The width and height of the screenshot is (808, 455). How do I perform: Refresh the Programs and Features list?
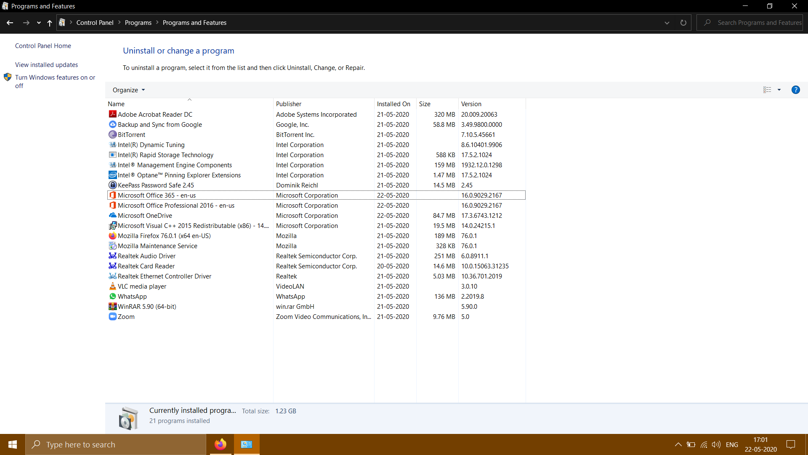point(683,23)
